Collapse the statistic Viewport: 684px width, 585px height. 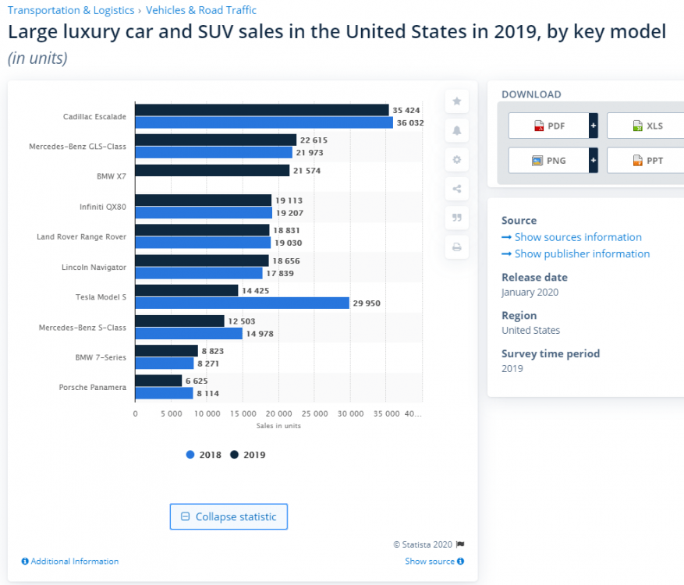(229, 516)
